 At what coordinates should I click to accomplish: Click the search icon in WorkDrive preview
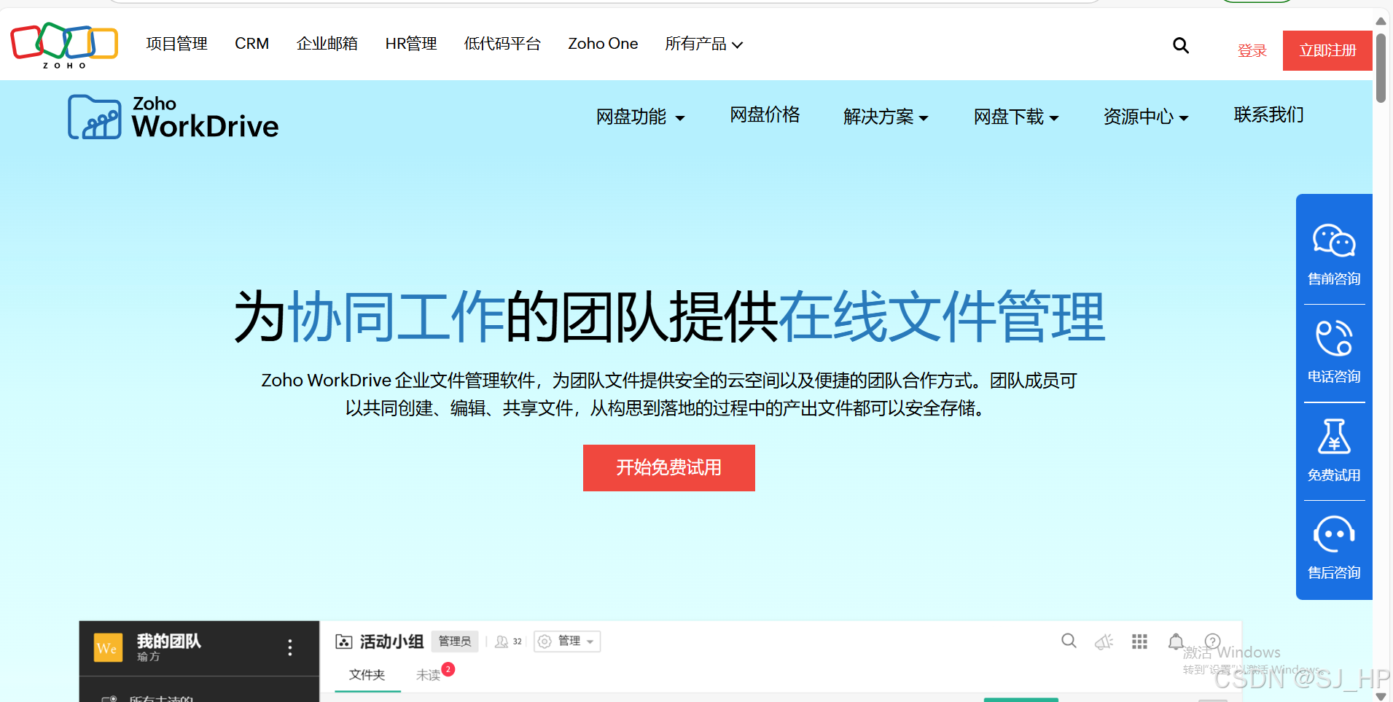pos(1069,641)
